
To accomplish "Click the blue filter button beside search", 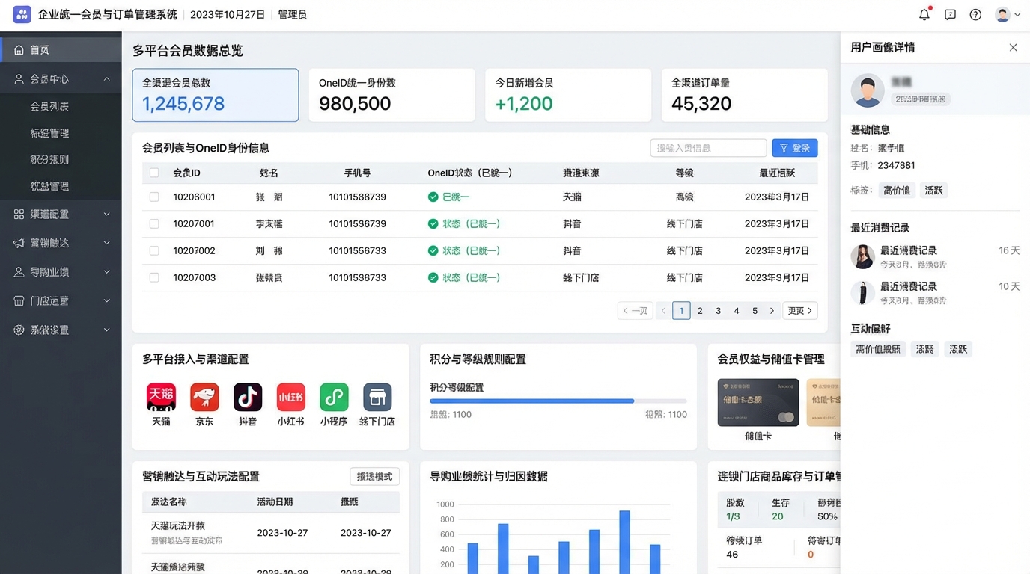I will click(x=794, y=148).
